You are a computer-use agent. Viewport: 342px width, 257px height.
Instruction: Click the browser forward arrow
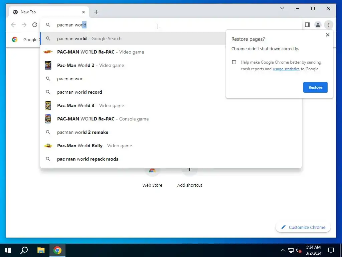[24, 25]
